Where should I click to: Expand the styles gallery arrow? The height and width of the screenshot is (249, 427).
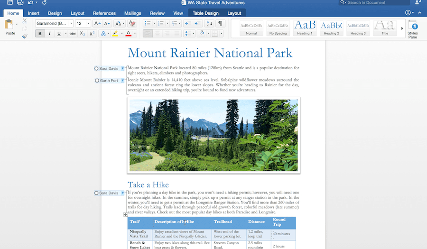pyautogui.click(x=402, y=28)
